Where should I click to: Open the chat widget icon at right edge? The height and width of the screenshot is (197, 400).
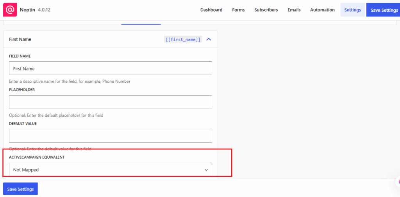click(x=398, y=182)
